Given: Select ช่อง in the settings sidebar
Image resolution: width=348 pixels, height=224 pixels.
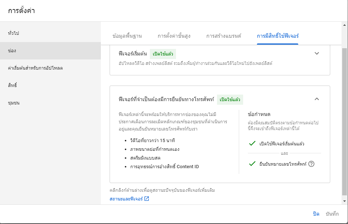Looking at the screenshot, I should click(12, 51).
